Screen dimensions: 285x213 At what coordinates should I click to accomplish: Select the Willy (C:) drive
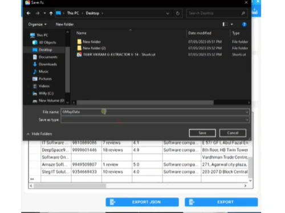point(43,93)
